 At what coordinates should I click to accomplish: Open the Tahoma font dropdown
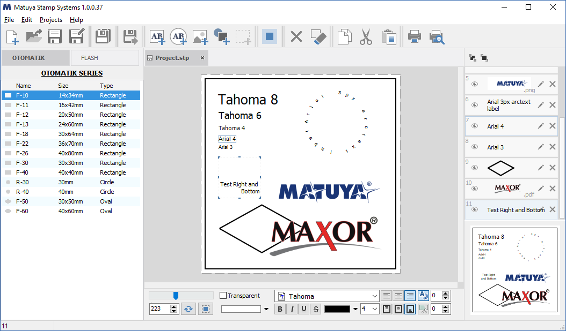click(374, 296)
